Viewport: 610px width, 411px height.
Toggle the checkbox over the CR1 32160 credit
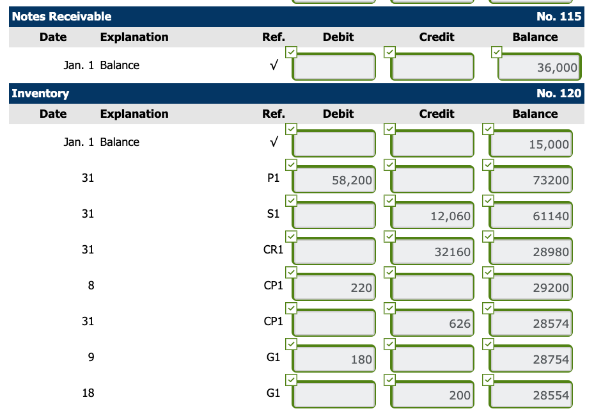390,238
